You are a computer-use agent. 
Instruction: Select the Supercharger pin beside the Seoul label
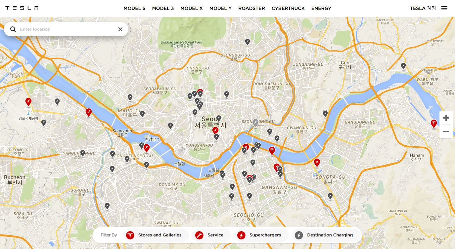215,131
